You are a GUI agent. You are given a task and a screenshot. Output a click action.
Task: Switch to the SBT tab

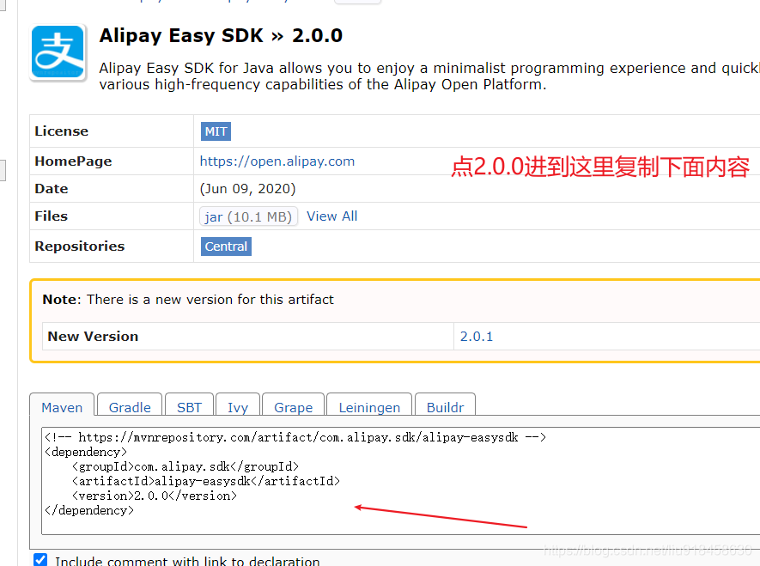coord(189,405)
